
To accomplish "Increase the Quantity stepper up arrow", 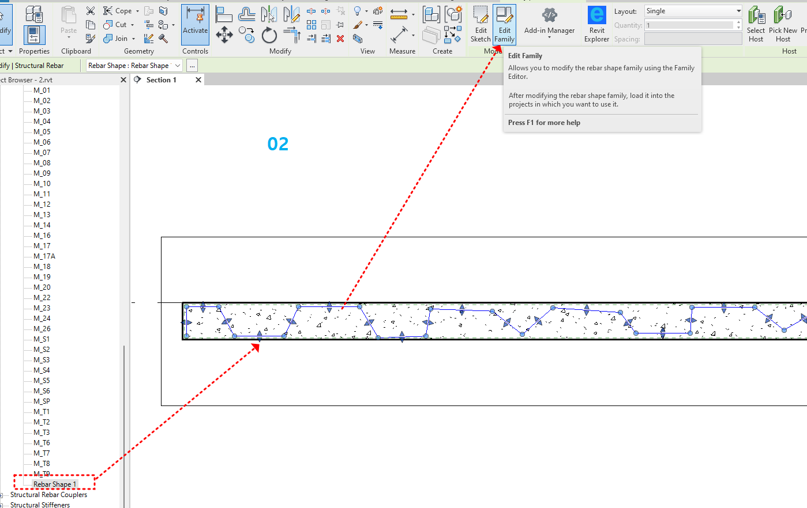I will [738, 22].
